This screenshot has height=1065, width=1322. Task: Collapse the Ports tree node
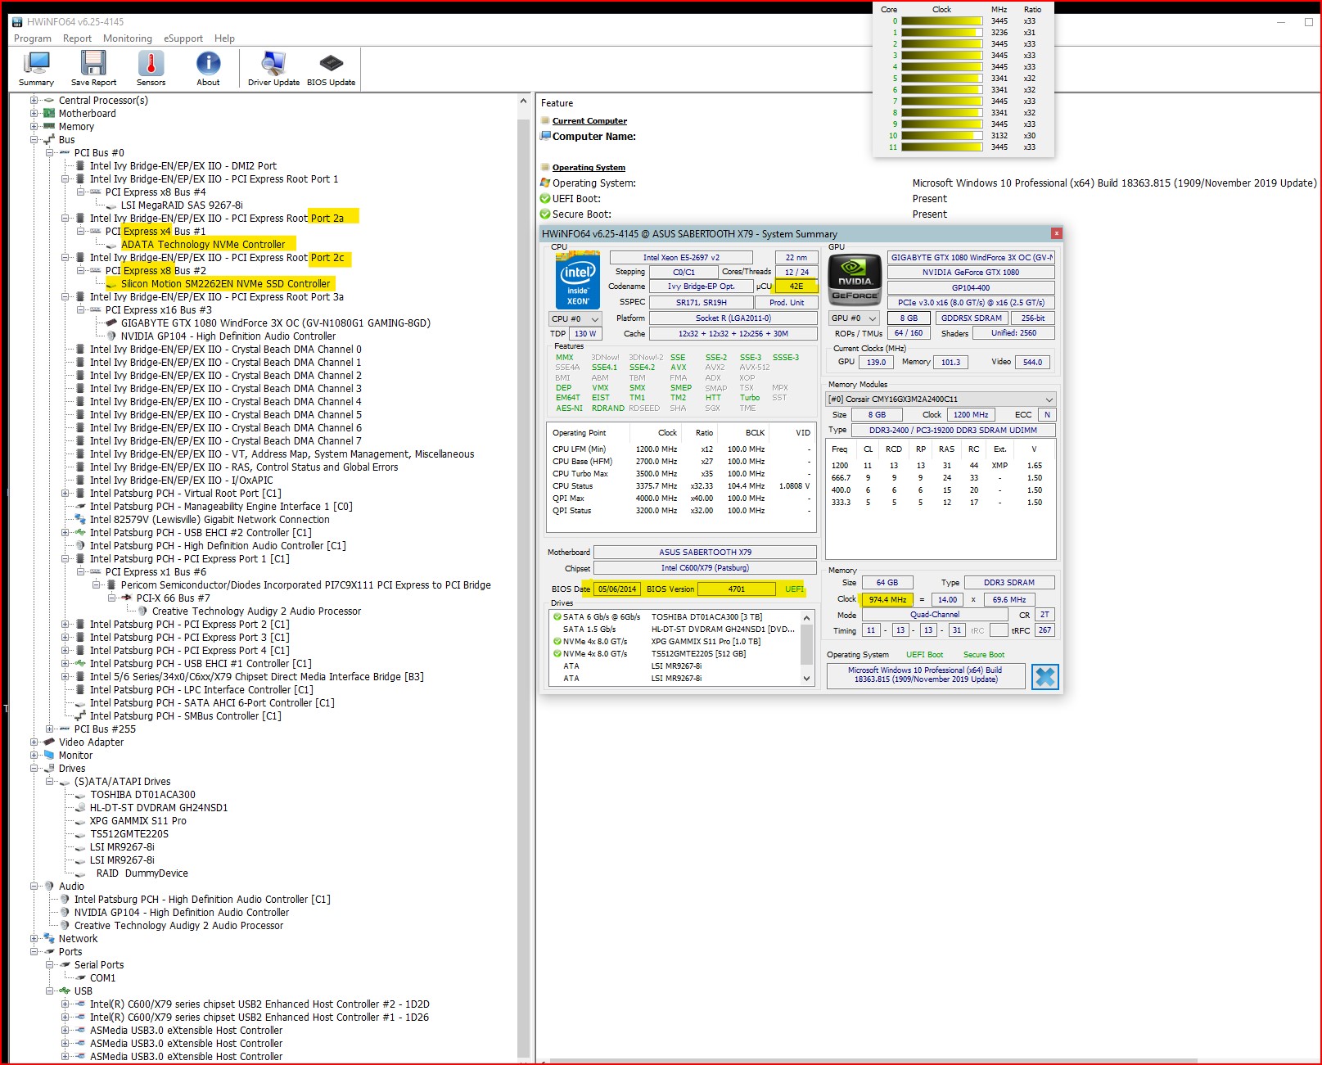(x=34, y=952)
